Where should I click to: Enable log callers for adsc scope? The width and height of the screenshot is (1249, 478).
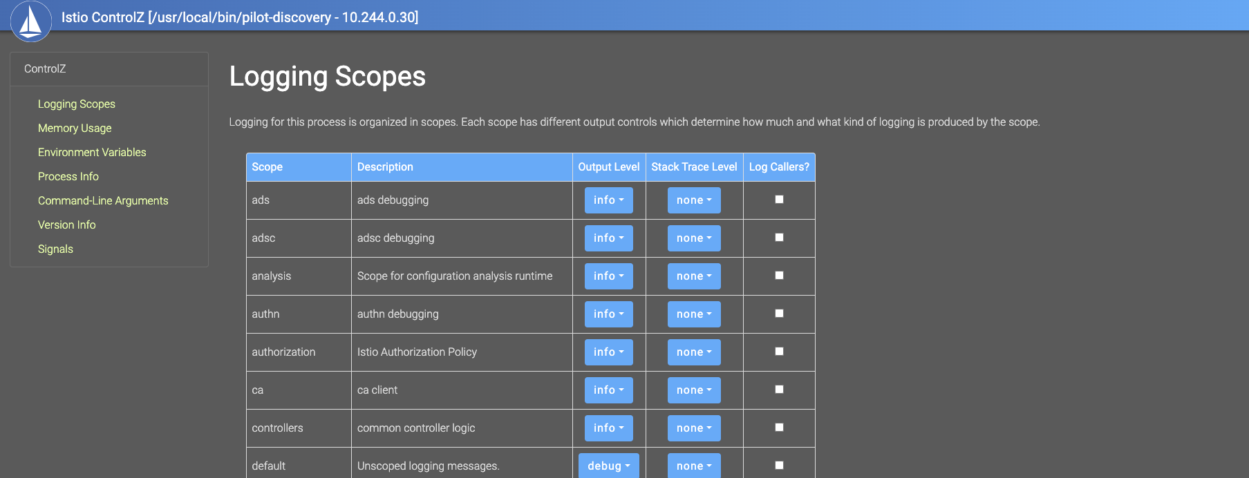(x=779, y=238)
